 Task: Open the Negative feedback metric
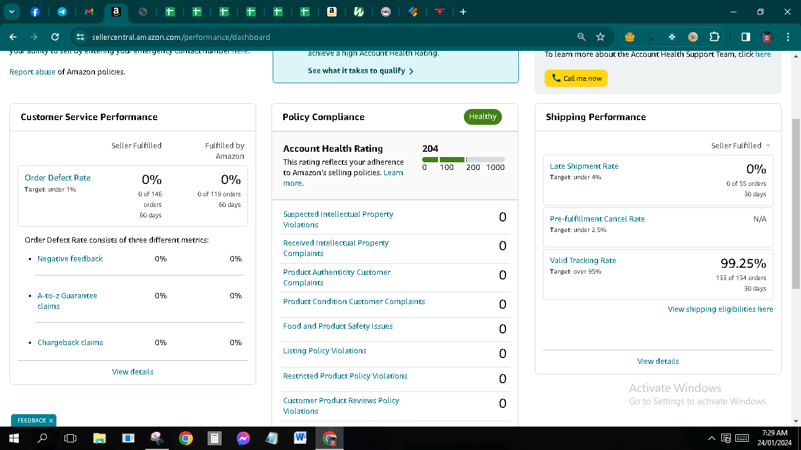tap(70, 258)
